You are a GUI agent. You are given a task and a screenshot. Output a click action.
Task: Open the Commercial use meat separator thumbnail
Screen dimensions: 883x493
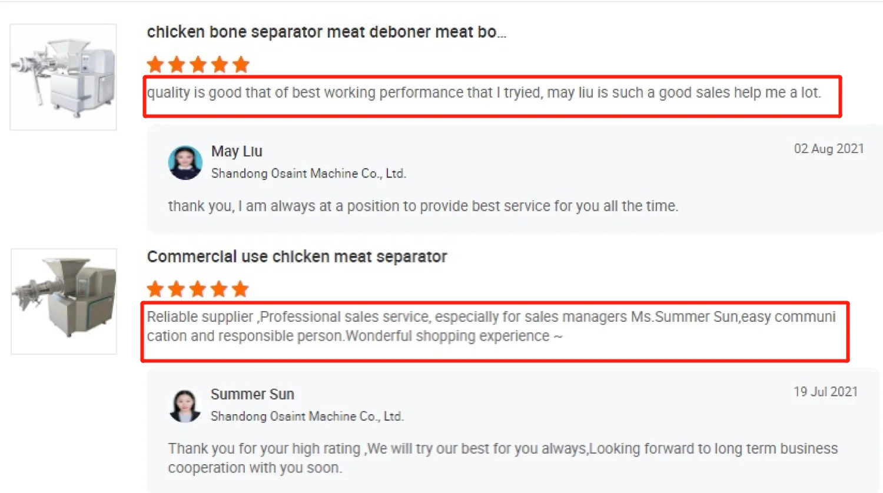pyautogui.click(x=64, y=301)
